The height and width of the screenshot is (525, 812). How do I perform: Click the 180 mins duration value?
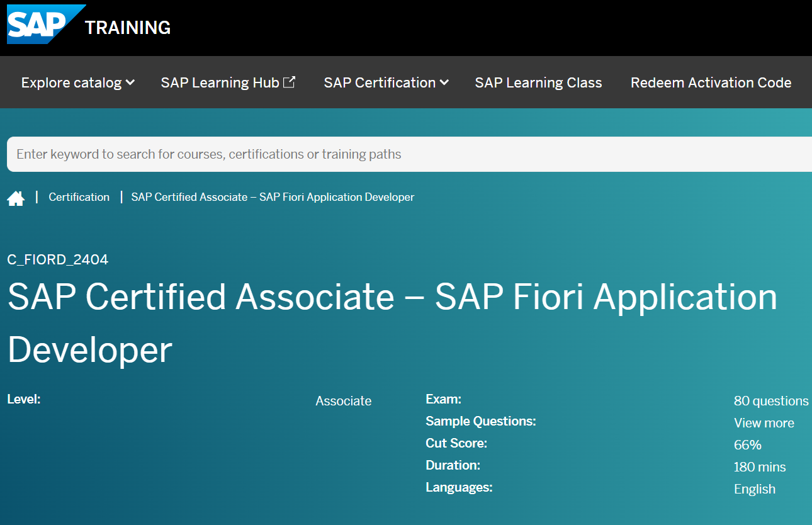(x=760, y=467)
